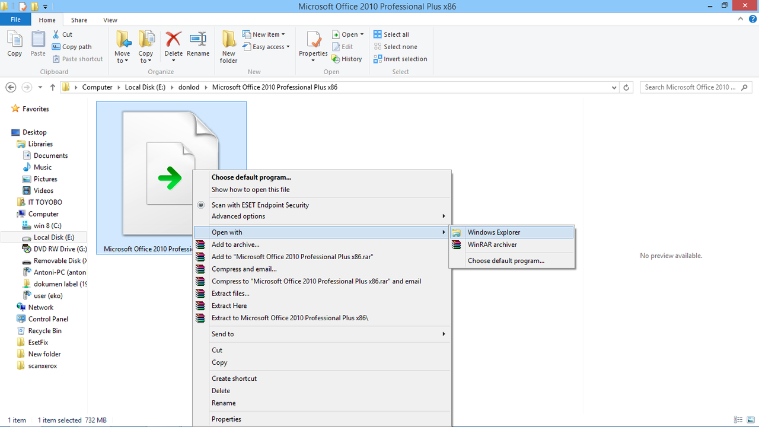Switch to details view status bar icon
Screen dimensions: 759x427
(738, 420)
